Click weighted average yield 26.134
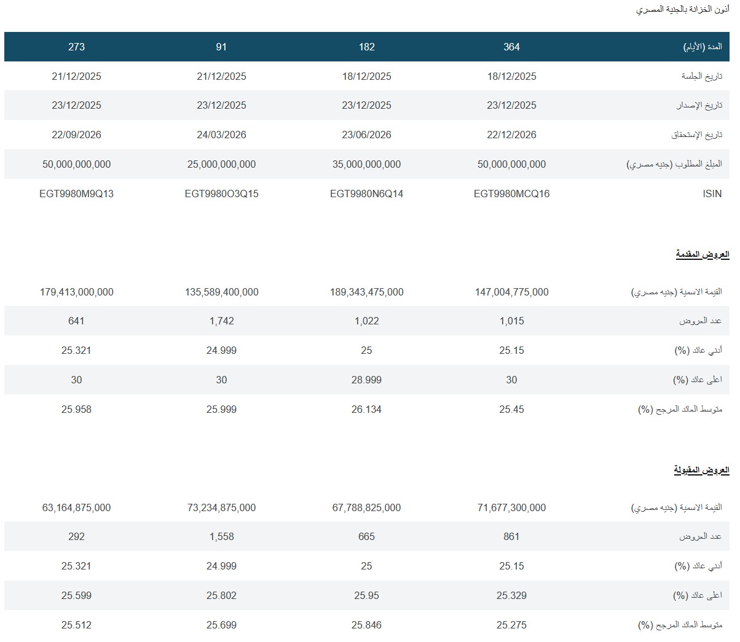The width and height of the screenshot is (740, 642). [x=366, y=409]
